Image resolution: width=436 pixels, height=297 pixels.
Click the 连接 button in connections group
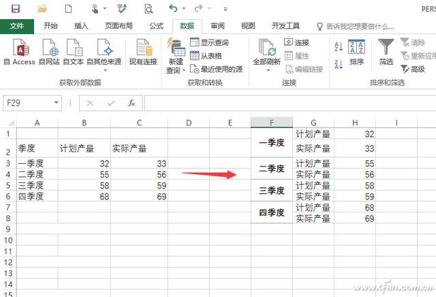(x=297, y=42)
